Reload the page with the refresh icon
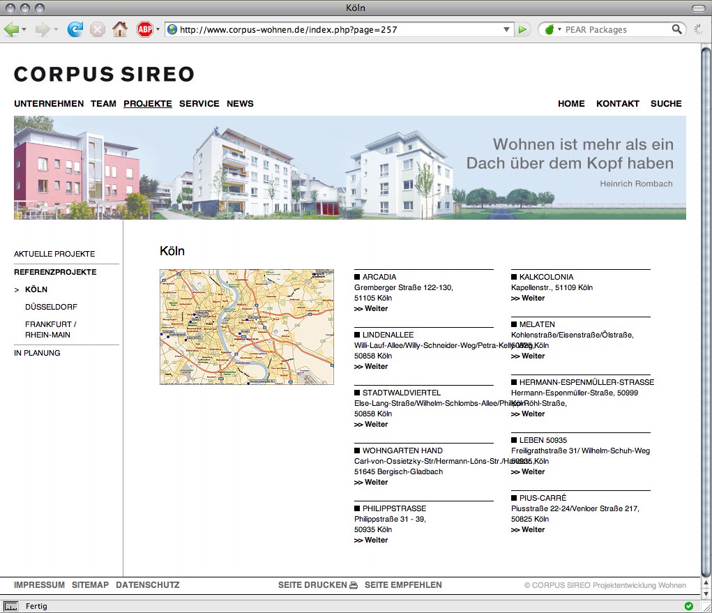The image size is (712, 613). pos(75,29)
